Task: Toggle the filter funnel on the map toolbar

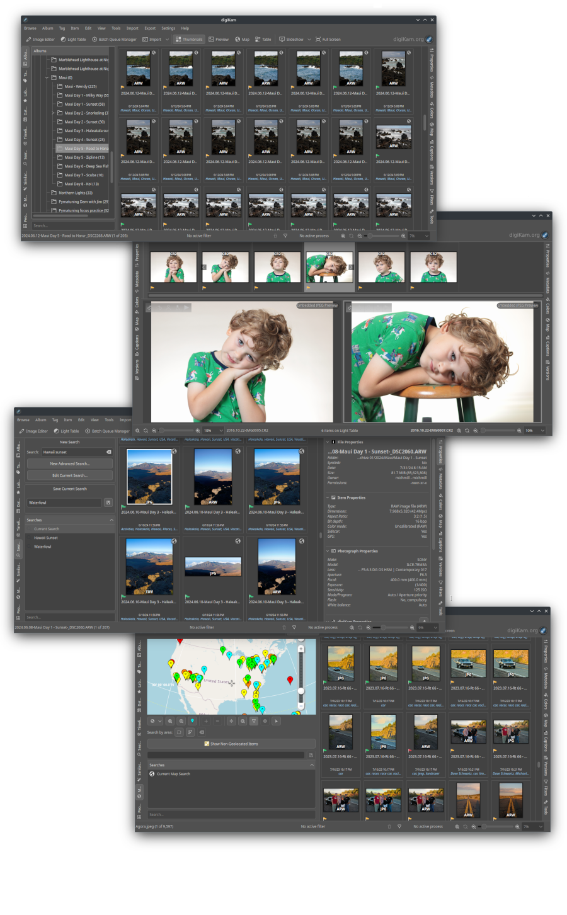Action: click(254, 721)
